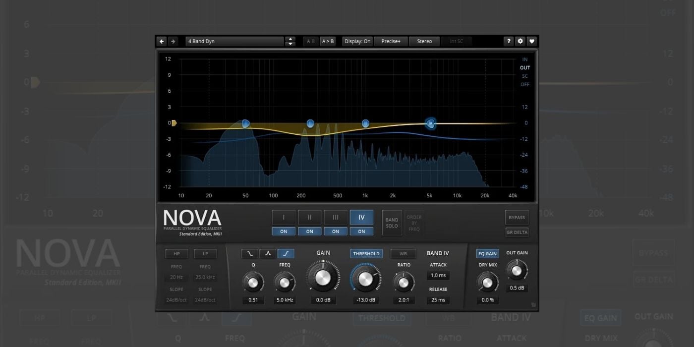Click the heart icon

(531, 41)
